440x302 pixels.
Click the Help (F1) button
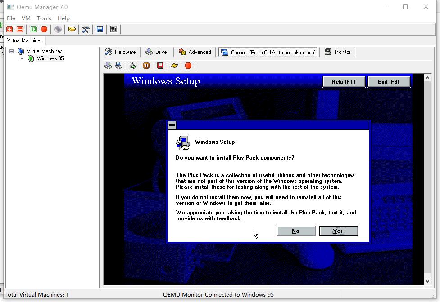344,82
